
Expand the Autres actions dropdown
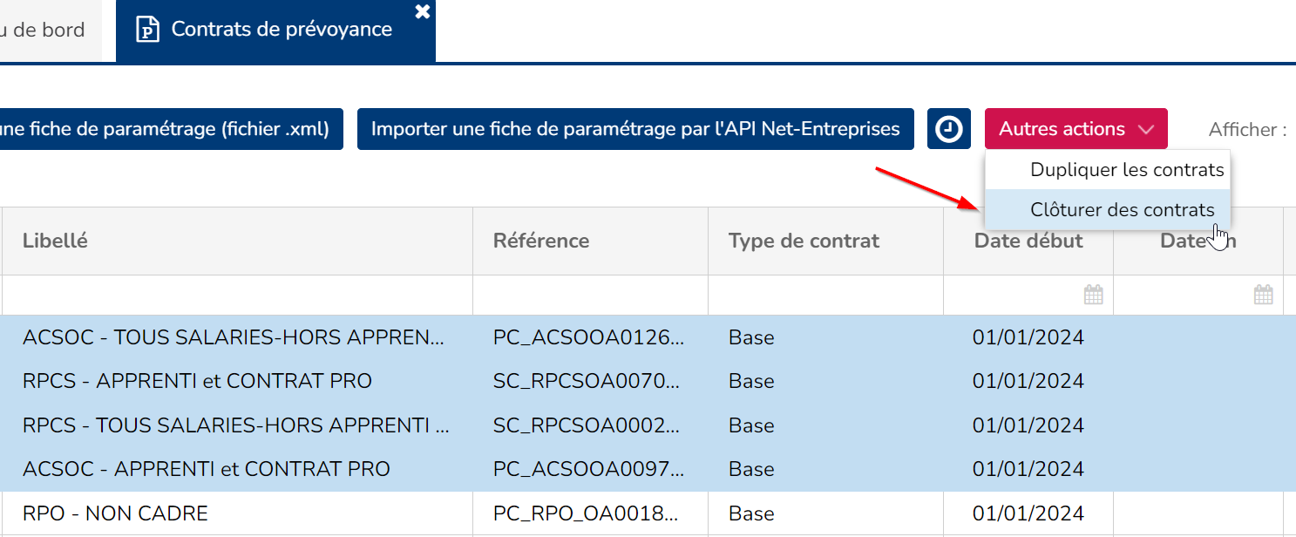click(1075, 129)
